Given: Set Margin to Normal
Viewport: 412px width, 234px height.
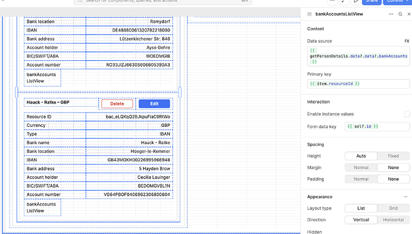Looking at the screenshot, I should [361, 167].
